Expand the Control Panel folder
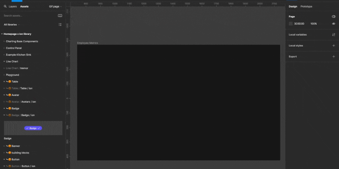Image resolution: width=339 pixels, height=169 pixels. pyautogui.click(x=4, y=48)
